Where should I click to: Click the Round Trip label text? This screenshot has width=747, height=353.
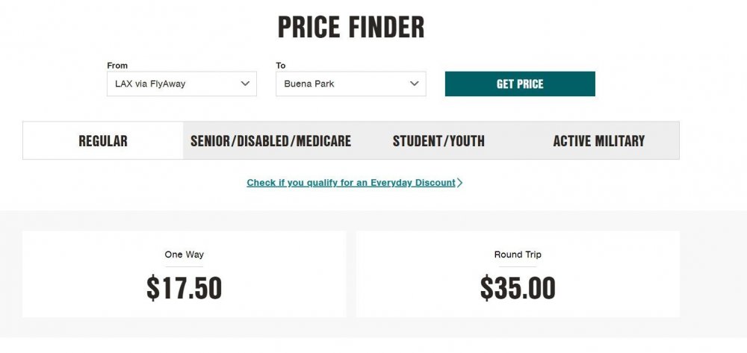518,254
